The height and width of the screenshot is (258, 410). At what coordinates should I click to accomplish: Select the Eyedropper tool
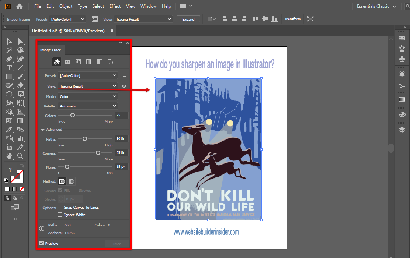click(9, 130)
